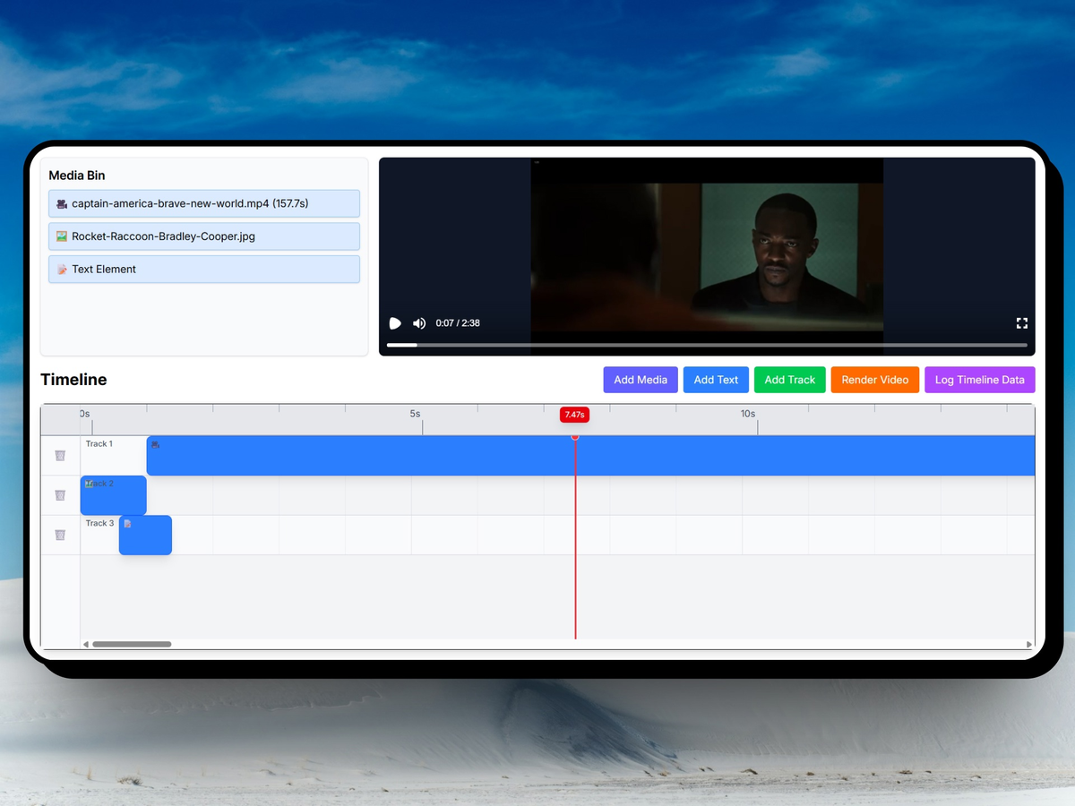The height and width of the screenshot is (806, 1075).
Task: Click the Log Timeline Data button
Action: tap(980, 380)
